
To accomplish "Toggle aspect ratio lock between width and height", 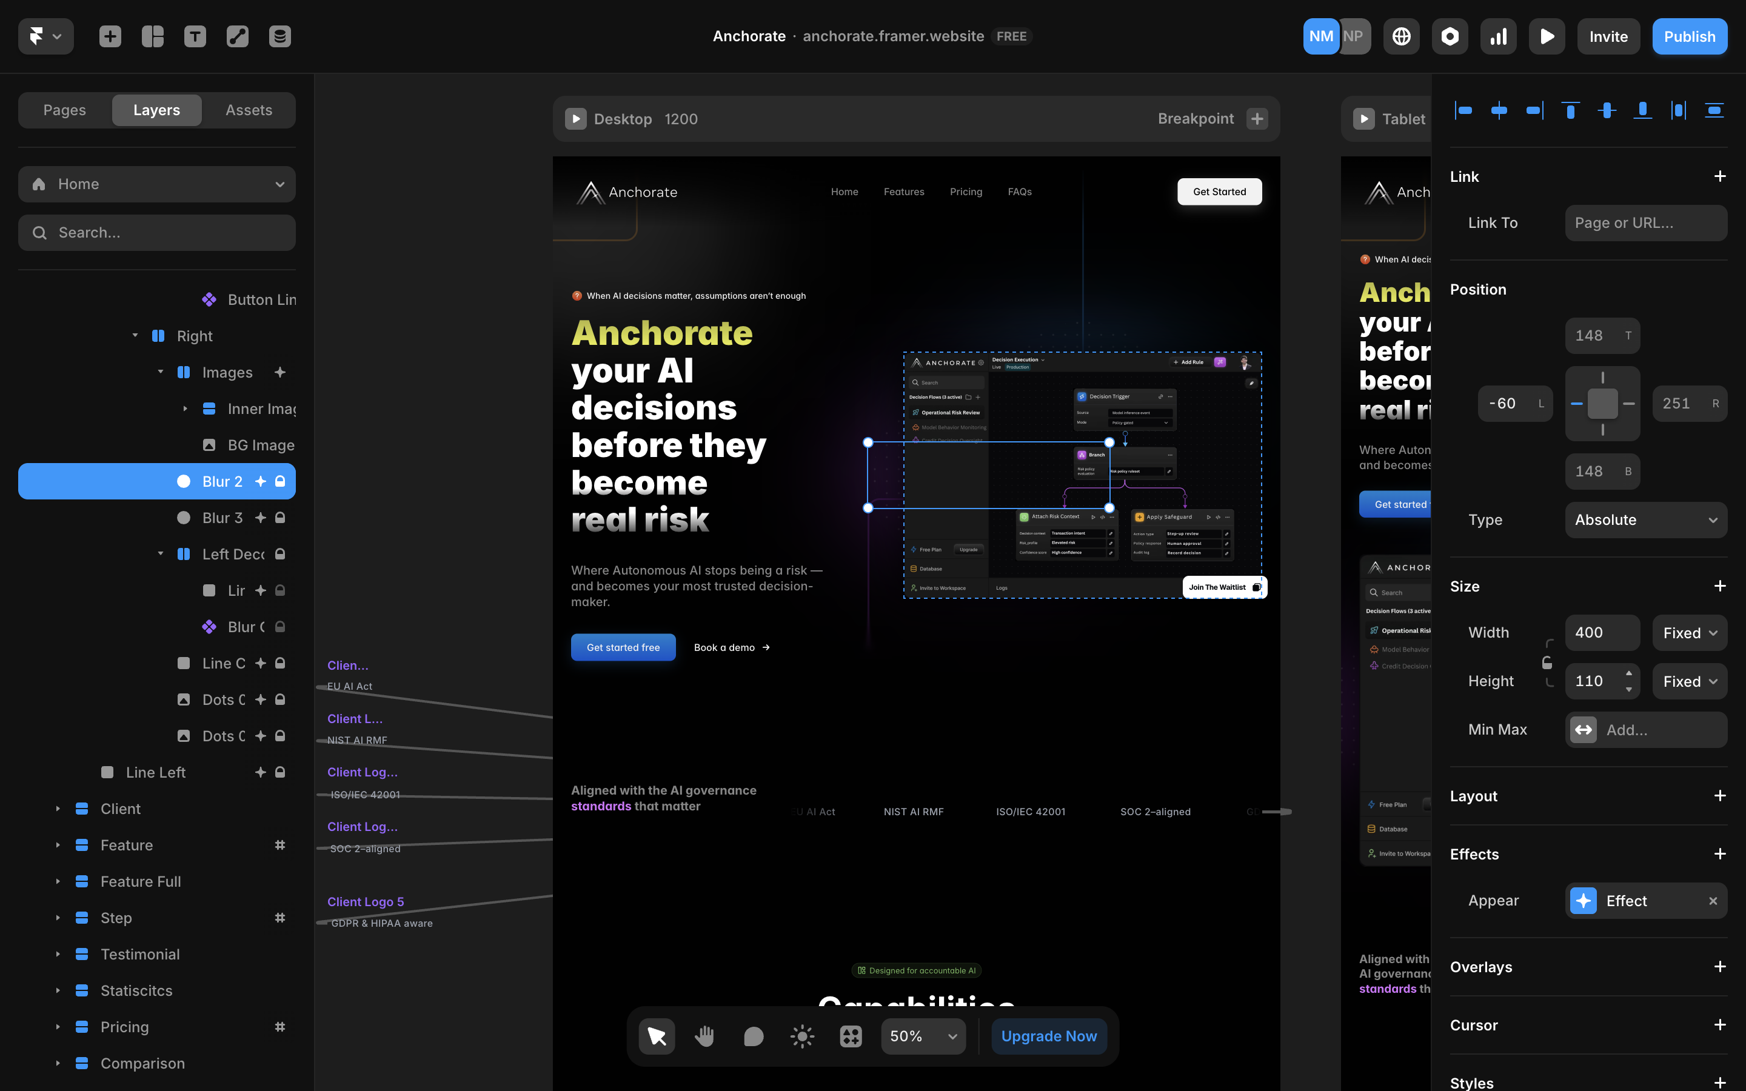I will (1547, 662).
